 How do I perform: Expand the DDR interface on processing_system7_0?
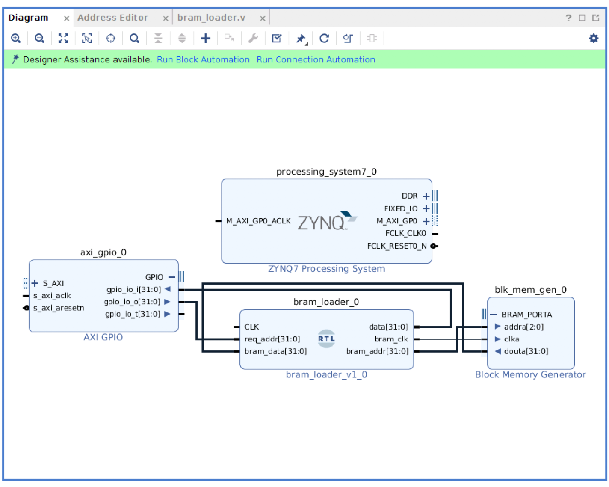[426, 196]
